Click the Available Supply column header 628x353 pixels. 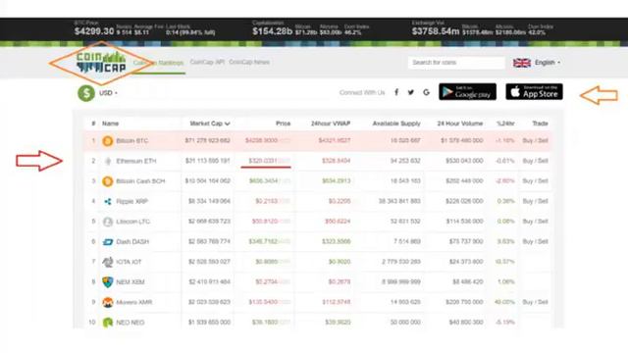[x=396, y=124]
